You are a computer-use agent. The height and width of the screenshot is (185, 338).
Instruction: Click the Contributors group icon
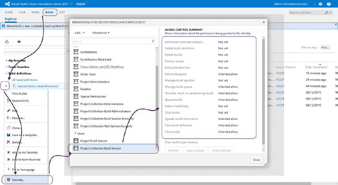click(x=76, y=52)
